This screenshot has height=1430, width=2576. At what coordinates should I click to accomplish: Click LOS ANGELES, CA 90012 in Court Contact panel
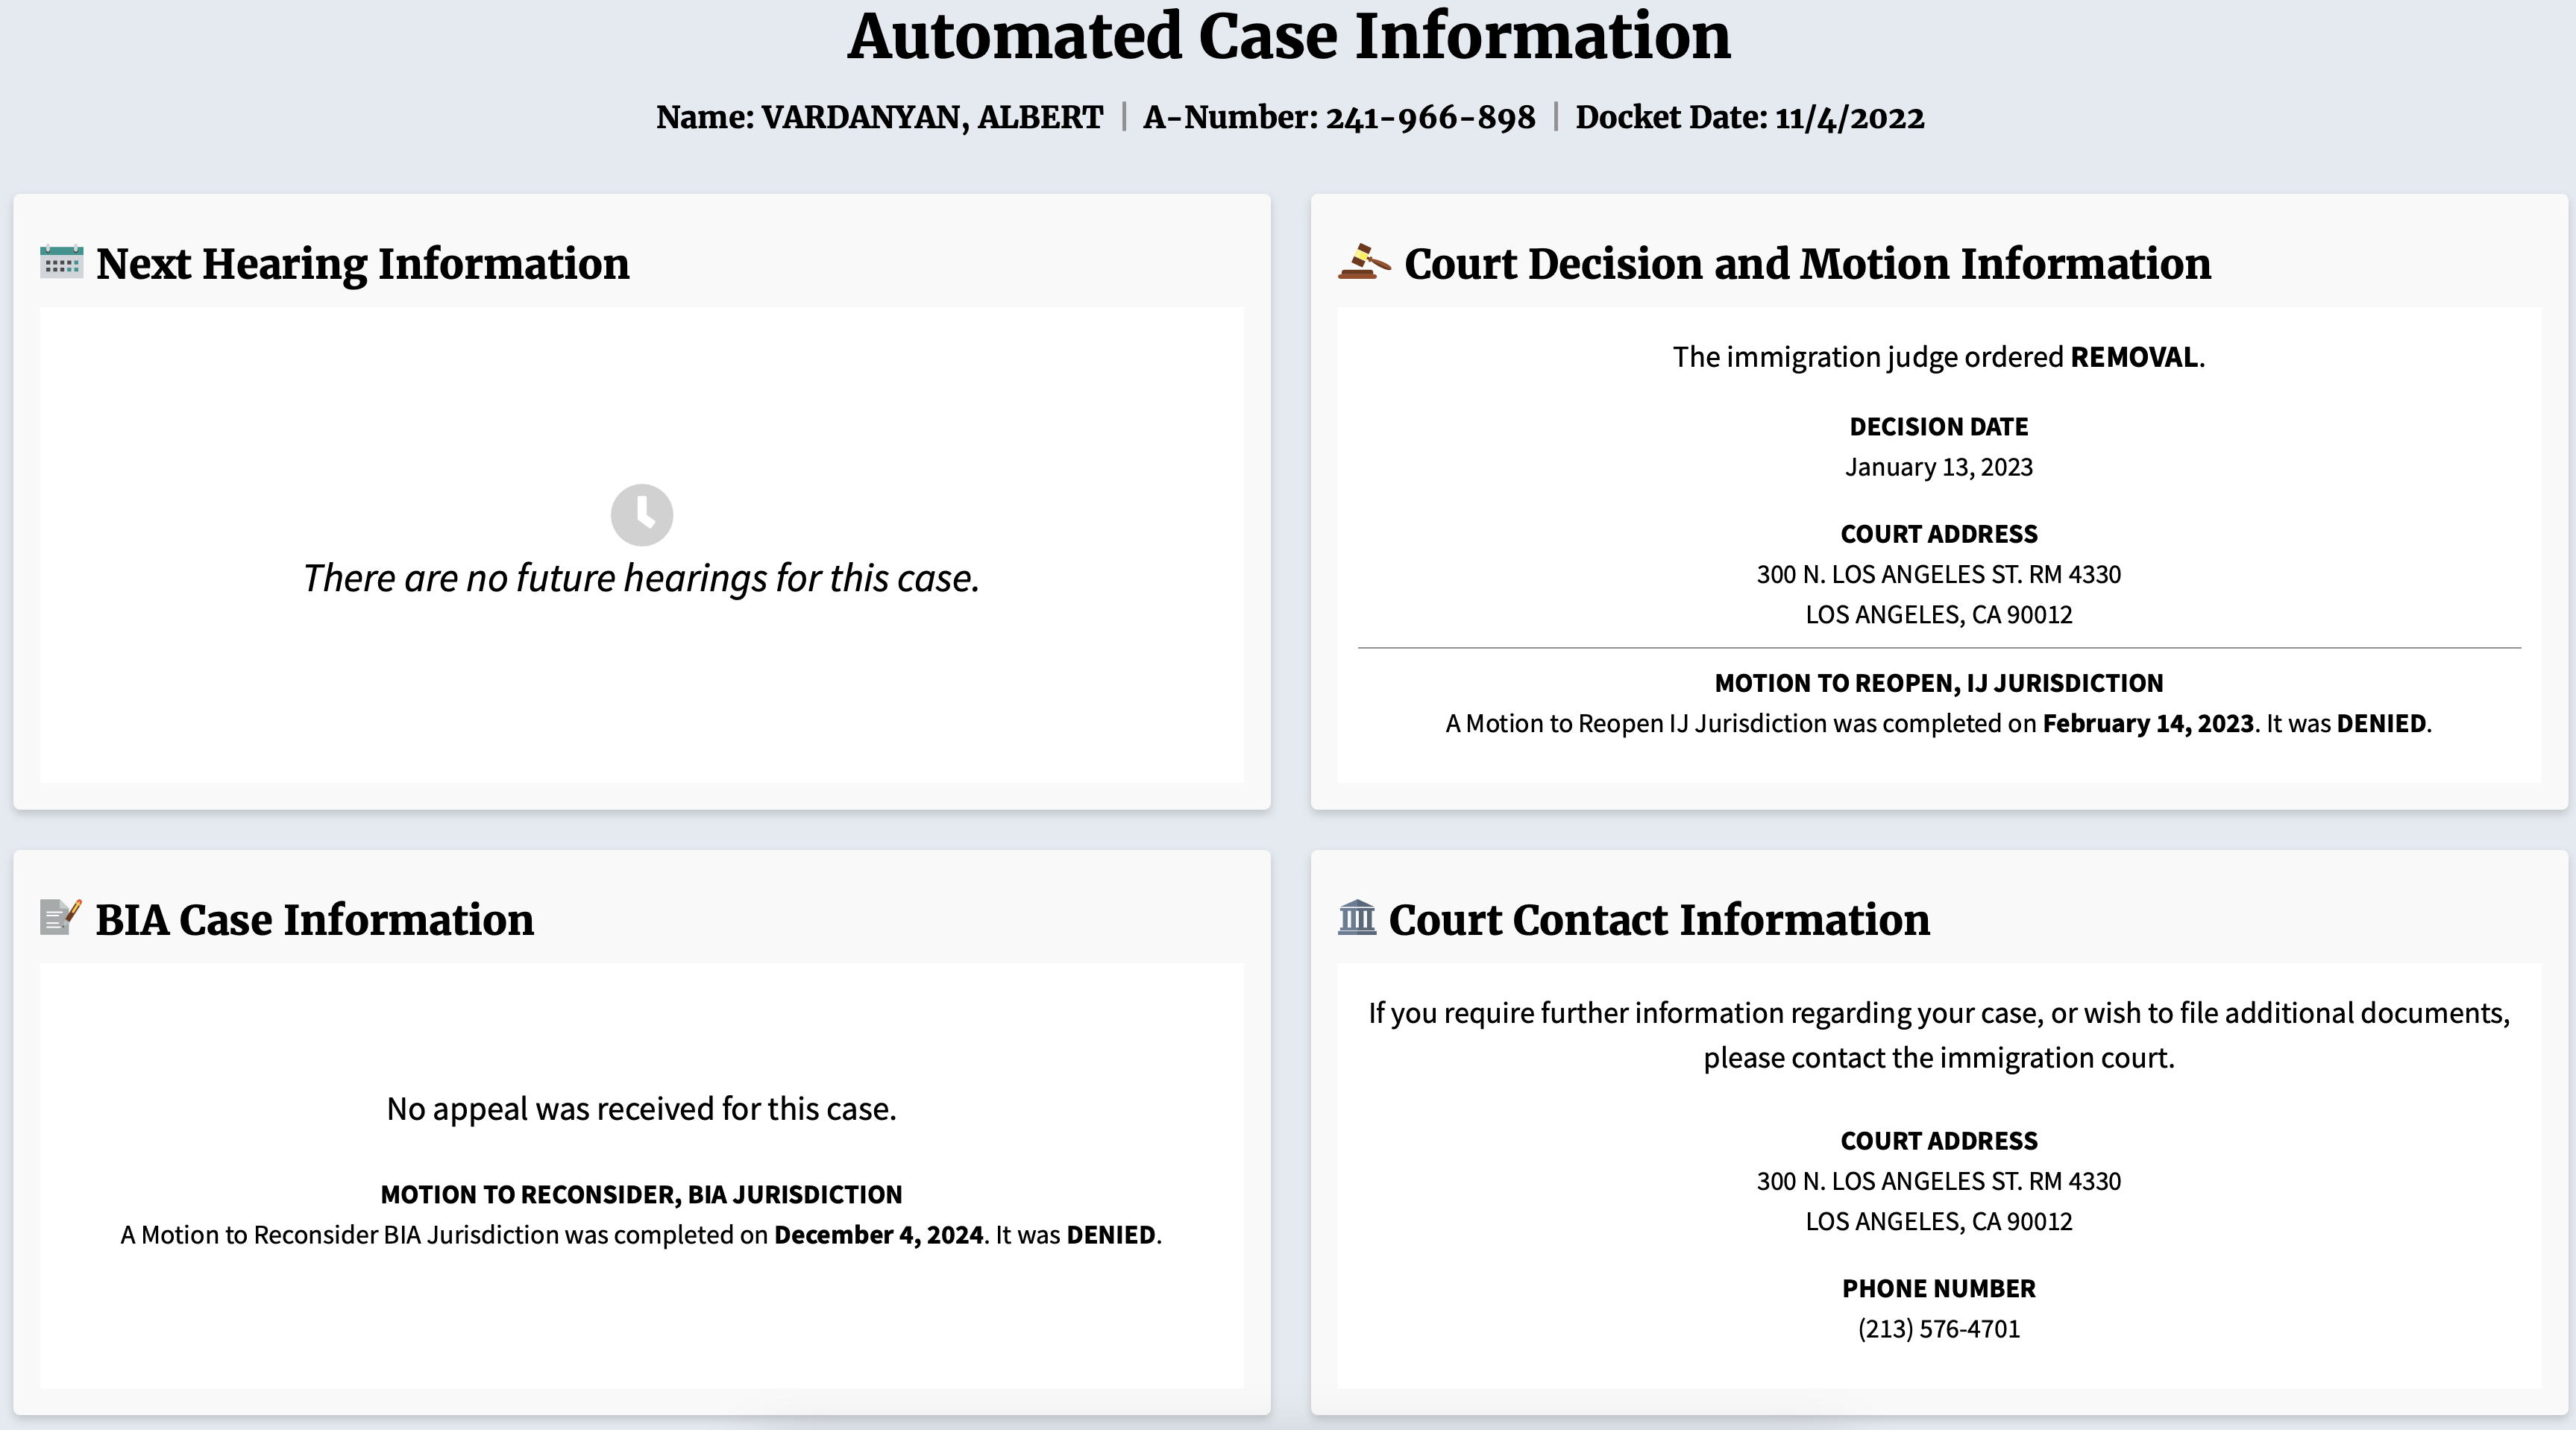pyautogui.click(x=1938, y=1221)
